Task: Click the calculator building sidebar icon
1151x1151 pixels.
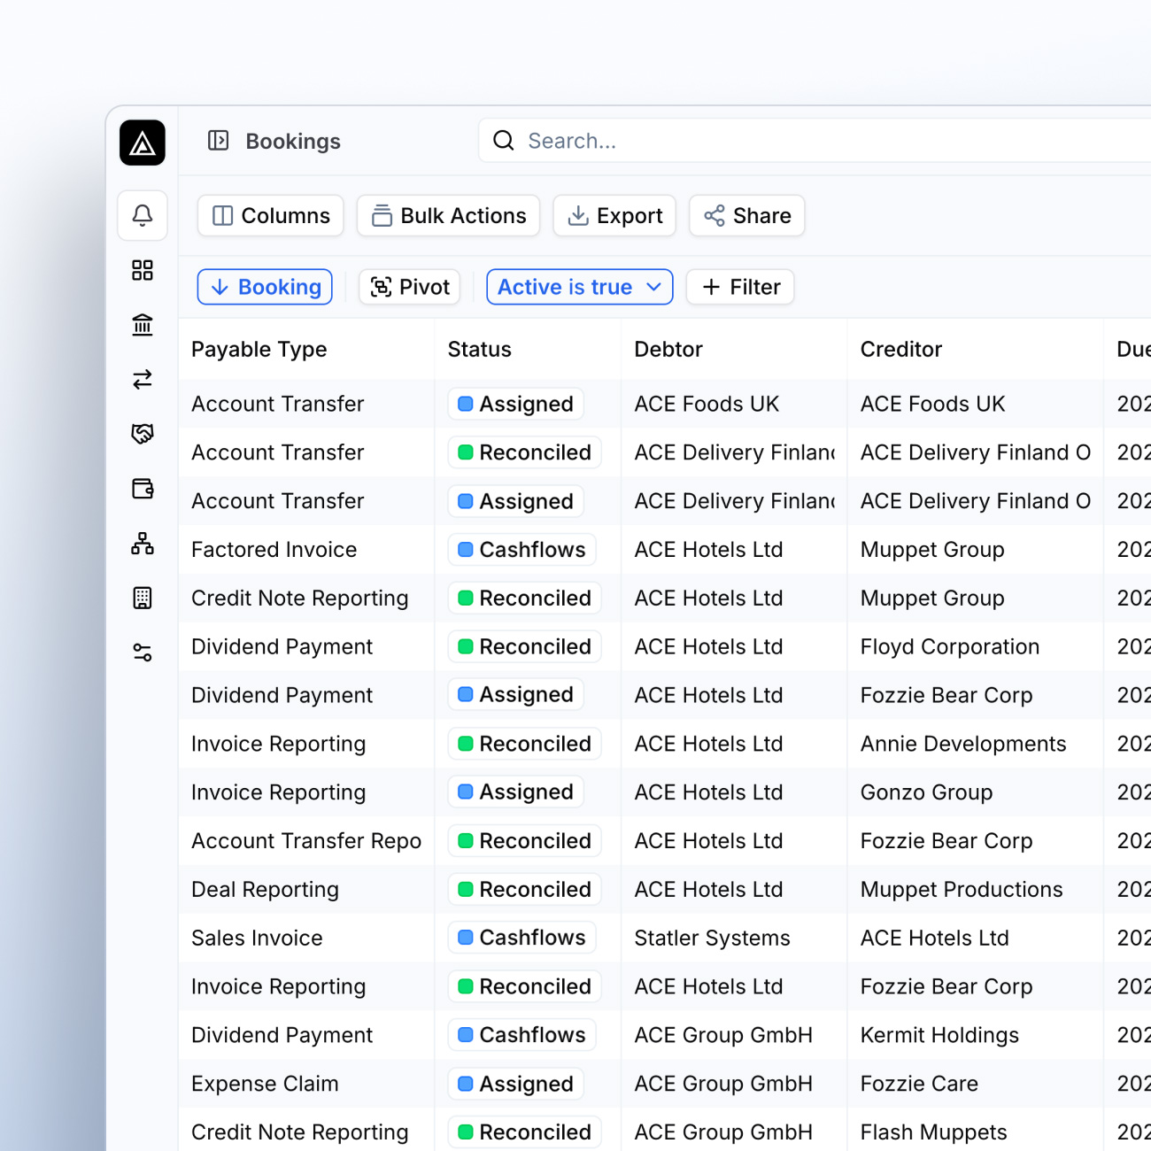Action: pos(143,599)
